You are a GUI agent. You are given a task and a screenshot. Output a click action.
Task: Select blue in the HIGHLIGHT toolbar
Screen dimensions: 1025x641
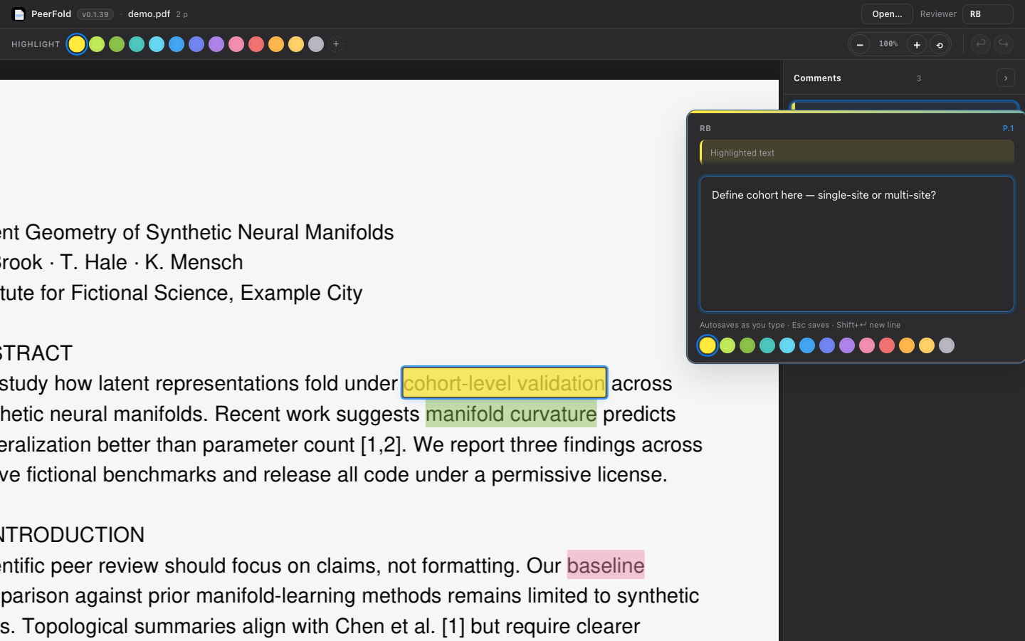177,44
